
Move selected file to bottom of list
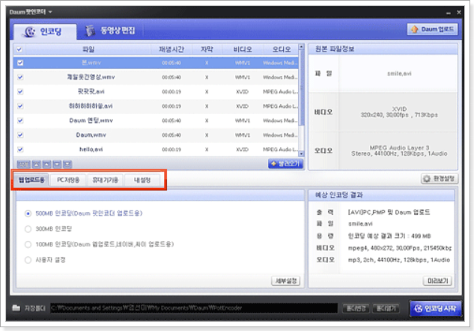67,164
